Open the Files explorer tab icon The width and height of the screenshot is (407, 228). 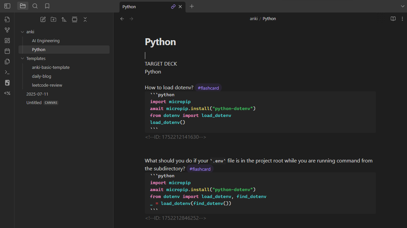[x=23, y=6]
